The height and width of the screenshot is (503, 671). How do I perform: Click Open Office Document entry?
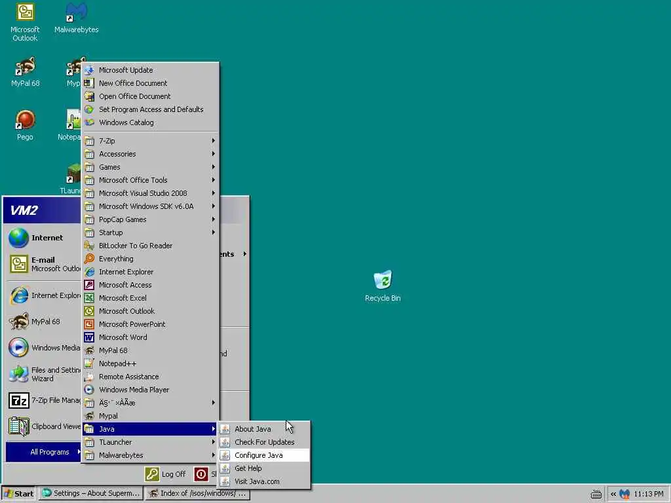tap(150, 96)
